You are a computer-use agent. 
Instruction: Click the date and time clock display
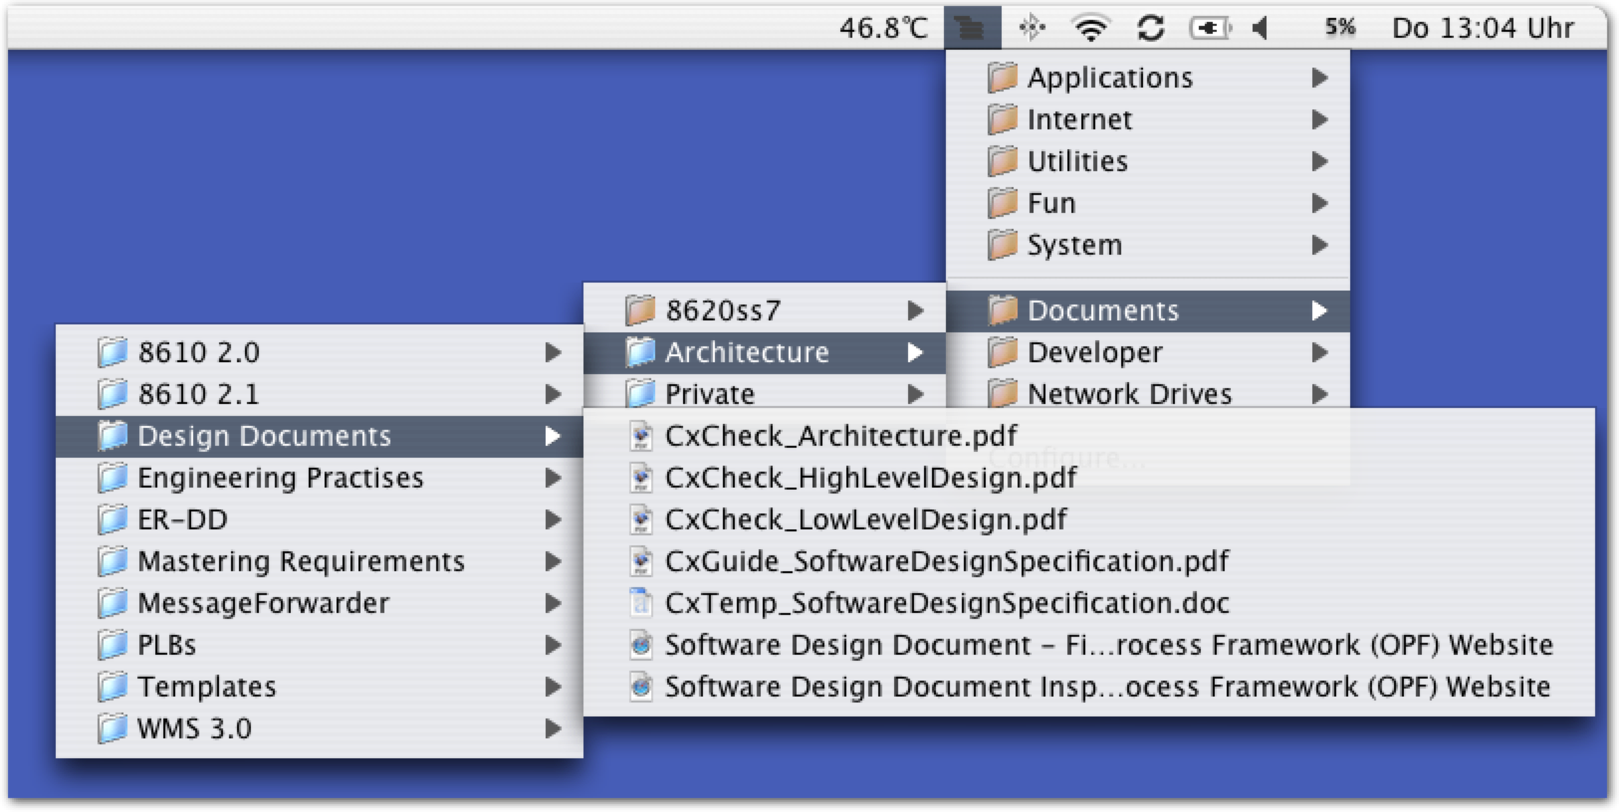[1482, 28]
